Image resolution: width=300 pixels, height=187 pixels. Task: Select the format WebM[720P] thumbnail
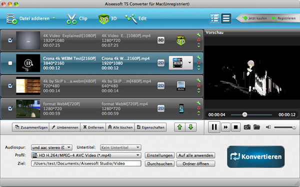[x=28, y=108]
